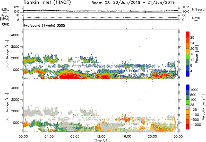Click the 'CPID' row label

tap(6, 24)
